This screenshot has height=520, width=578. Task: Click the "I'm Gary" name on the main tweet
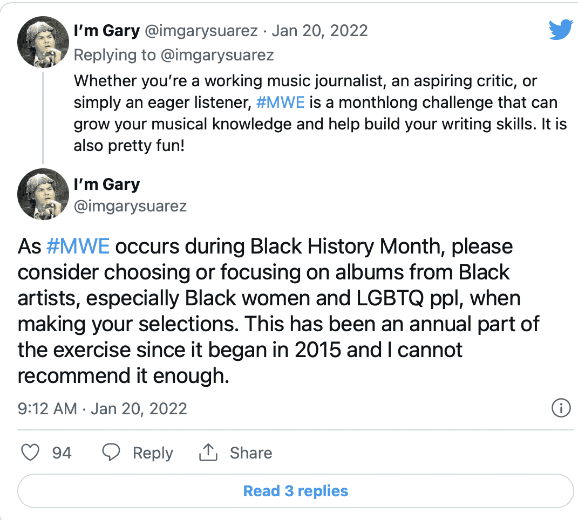pos(106,184)
